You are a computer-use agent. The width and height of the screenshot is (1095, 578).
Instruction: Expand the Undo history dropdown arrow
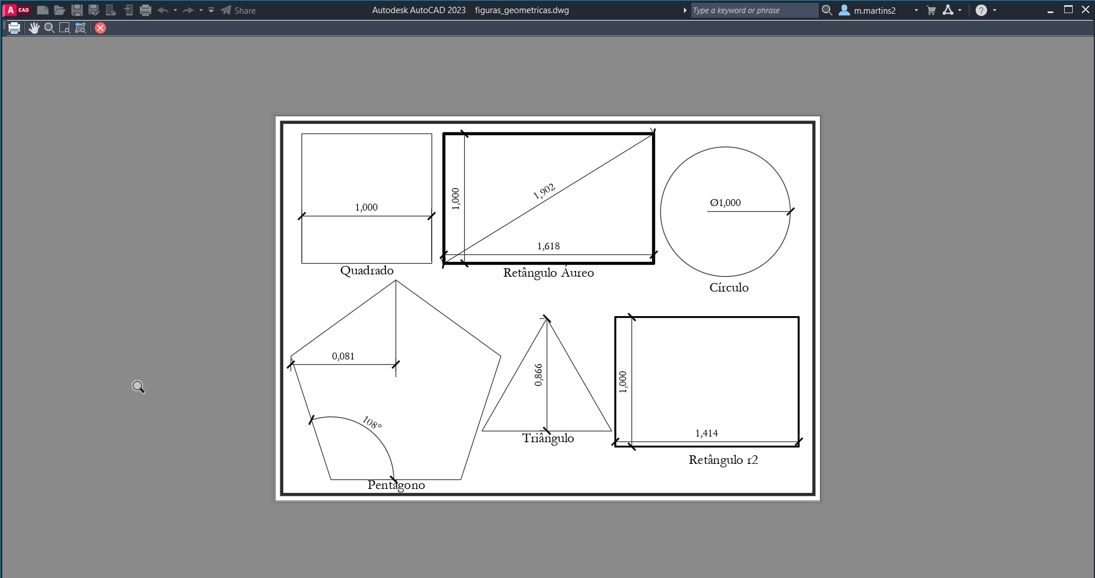coord(175,10)
